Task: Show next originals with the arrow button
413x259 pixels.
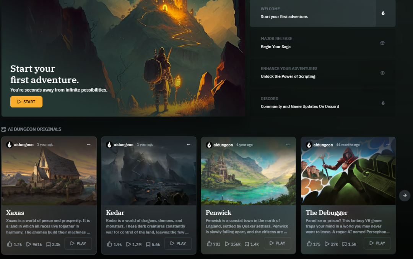Action: click(x=405, y=195)
